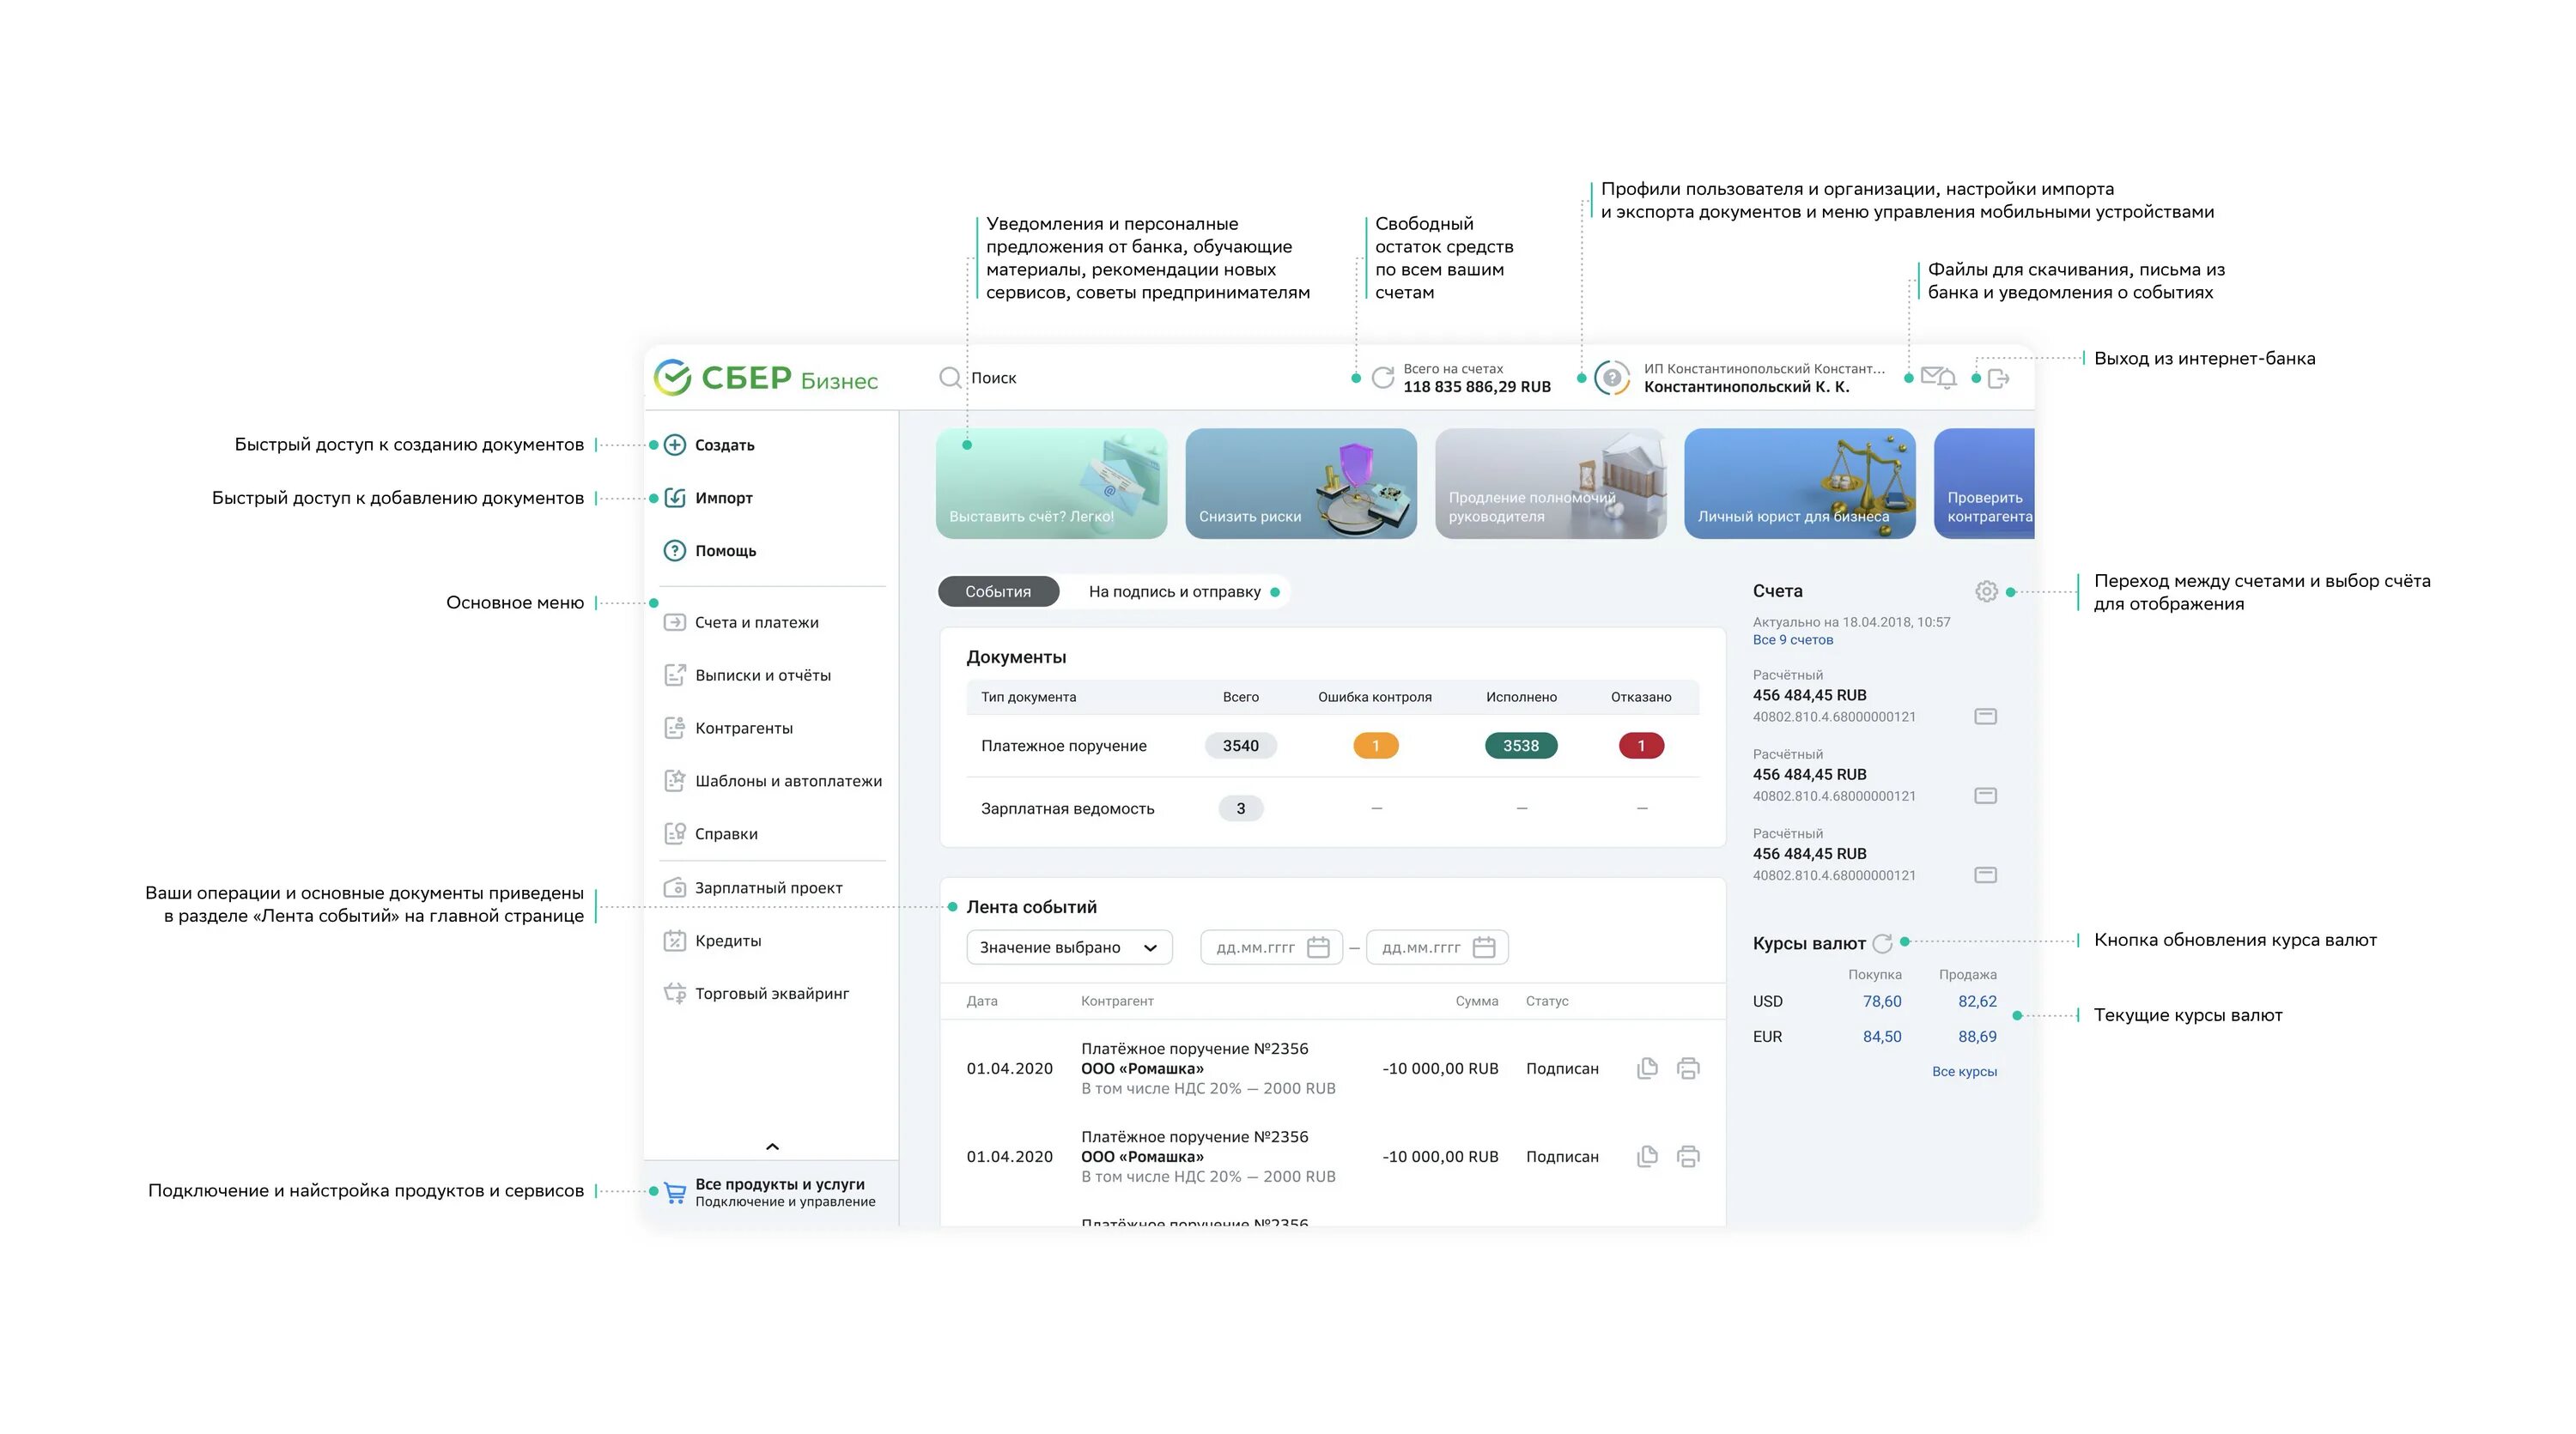
Task: Click the Торговый эквайринг sidebar icon
Action: click(675, 993)
